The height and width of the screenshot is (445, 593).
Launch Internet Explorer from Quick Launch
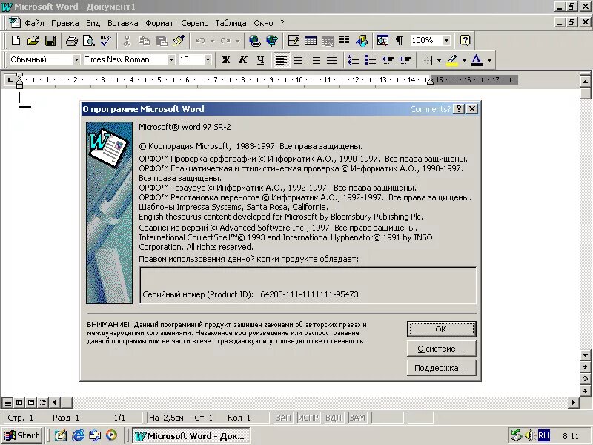pos(78,435)
